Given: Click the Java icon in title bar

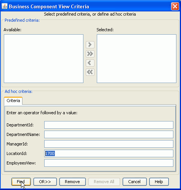Looking at the screenshot, I should pyautogui.click(x=5, y=6).
